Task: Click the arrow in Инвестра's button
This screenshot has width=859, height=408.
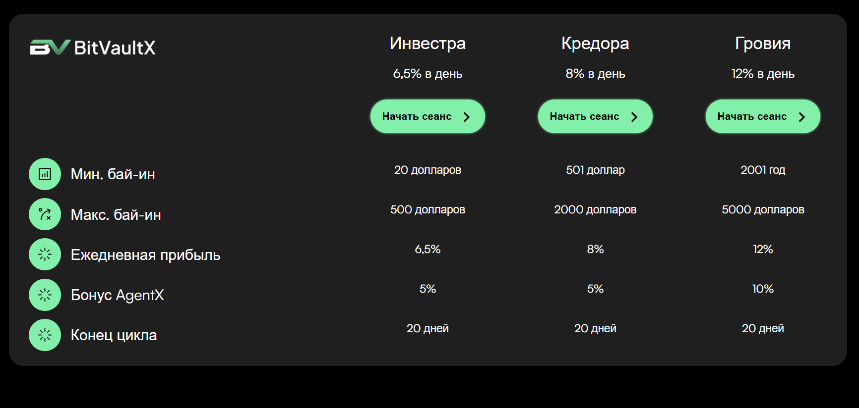Action: tap(467, 117)
